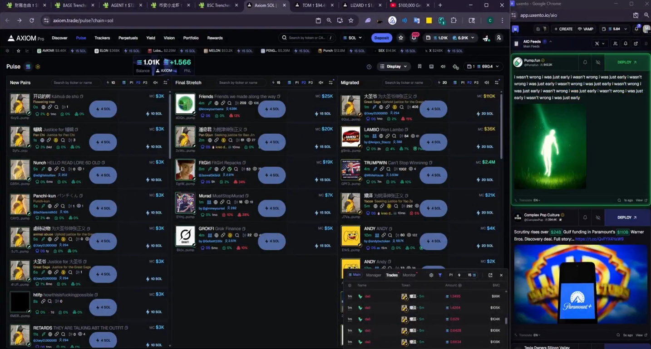Expand the SOL chain selector dropdown

click(353, 38)
